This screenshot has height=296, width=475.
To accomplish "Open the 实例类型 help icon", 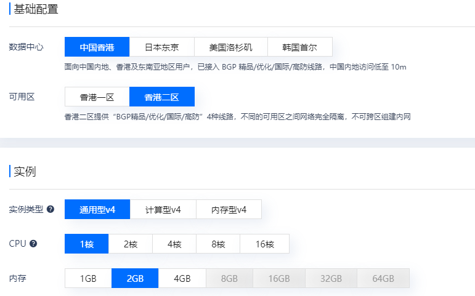I will (51, 209).
